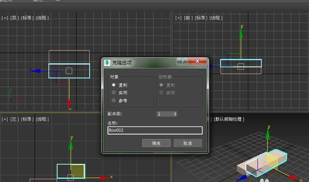Open the [+] menu in top viewport
The height and width of the screenshot is (182, 309).
click(5, 18)
